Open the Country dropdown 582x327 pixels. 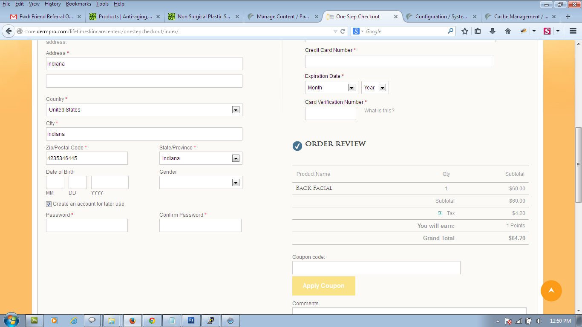point(235,110)
